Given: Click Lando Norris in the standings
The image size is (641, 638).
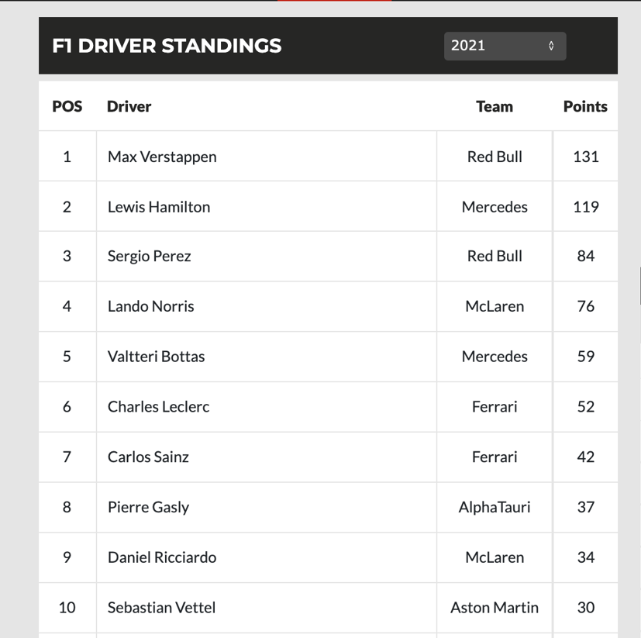Looking at the screenshot, I should pyautogui.click(x=151, y=306).
